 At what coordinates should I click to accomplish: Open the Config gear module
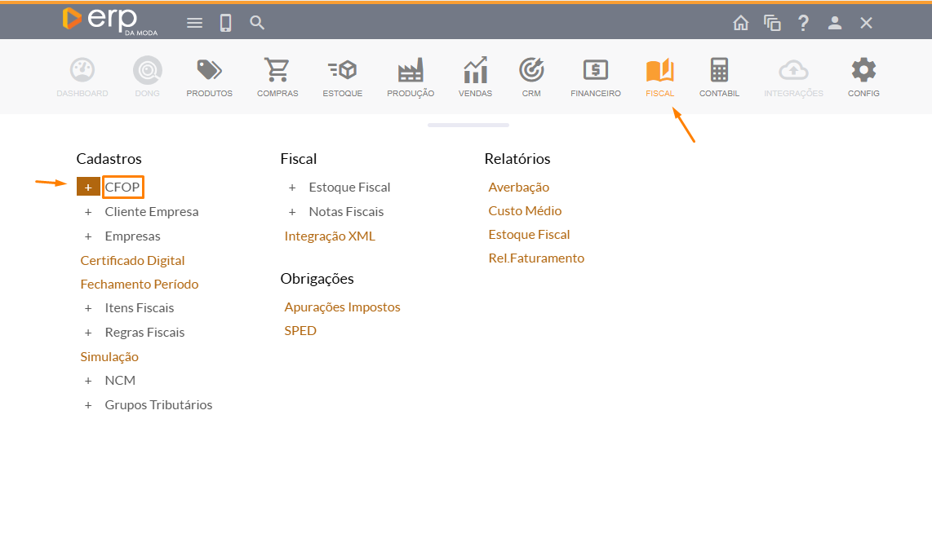(x=863, y=72)
